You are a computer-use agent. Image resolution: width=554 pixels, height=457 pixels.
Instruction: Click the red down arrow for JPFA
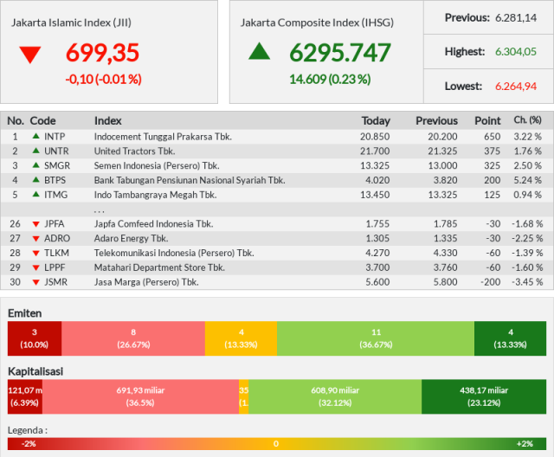35,224
